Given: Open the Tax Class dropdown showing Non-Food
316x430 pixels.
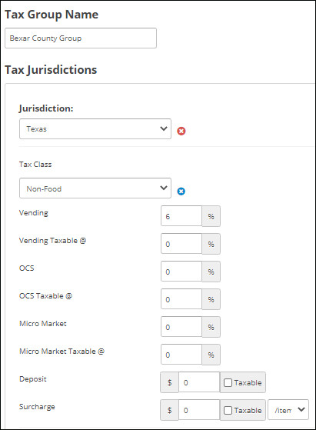Looking at the screenshot, I should (x=95, y=188).
